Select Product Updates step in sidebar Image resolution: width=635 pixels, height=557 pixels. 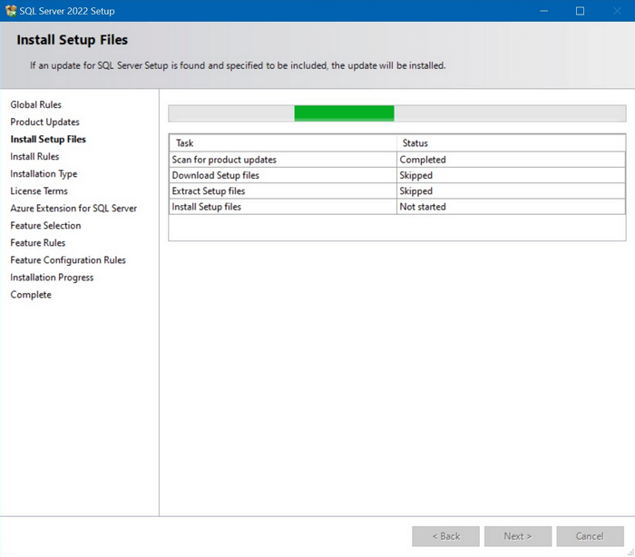(45, 122)
